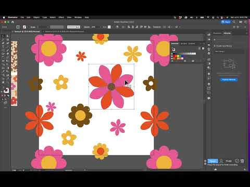Open the Apple menu
250x187 pixels.
pyautogui.click(x=4, y=17)
